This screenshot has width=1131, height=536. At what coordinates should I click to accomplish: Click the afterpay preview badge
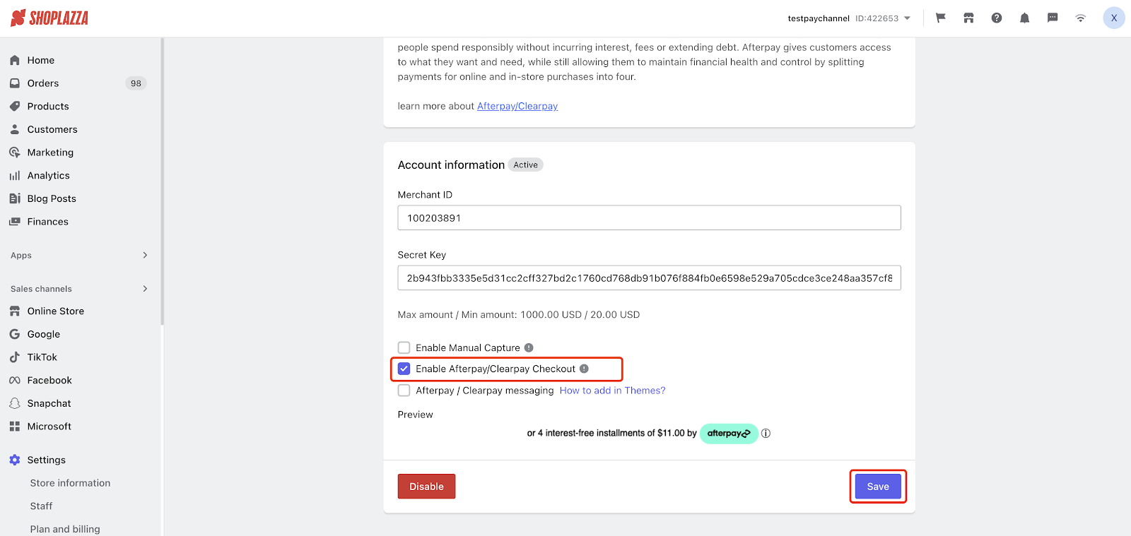pyautogui.click(x=729, y=434)
